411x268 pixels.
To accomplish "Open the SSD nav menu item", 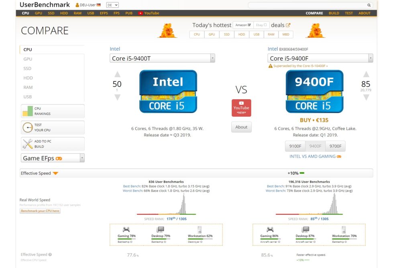I will (51, 13).
